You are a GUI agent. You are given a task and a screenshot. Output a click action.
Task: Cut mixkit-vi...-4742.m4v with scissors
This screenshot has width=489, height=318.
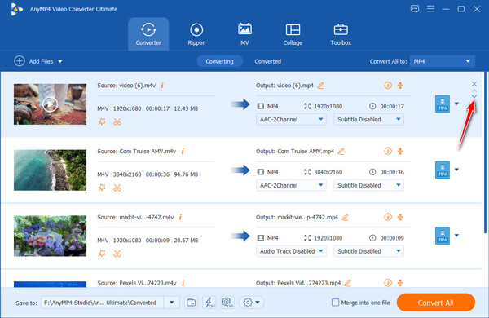[117, 254]
